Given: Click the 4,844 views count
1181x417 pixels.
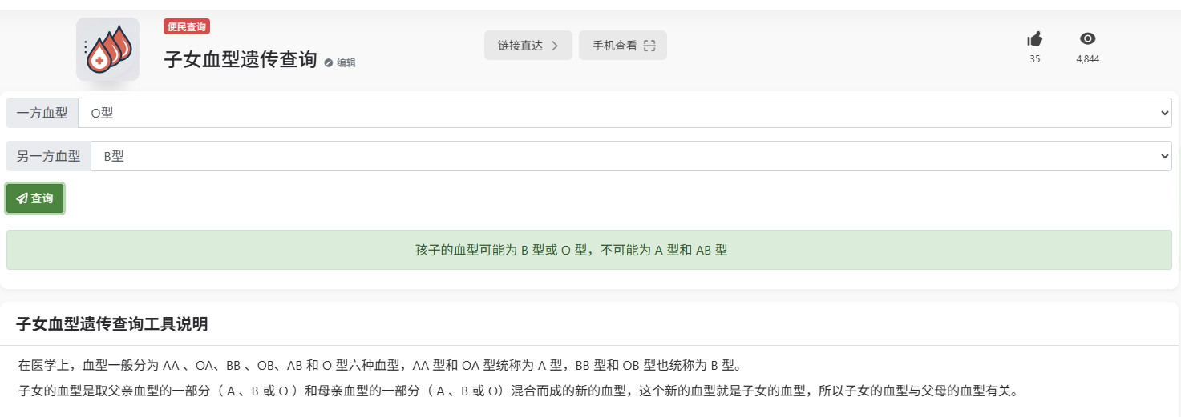Looking at the screenshot, I should (x=1087, y=59).
